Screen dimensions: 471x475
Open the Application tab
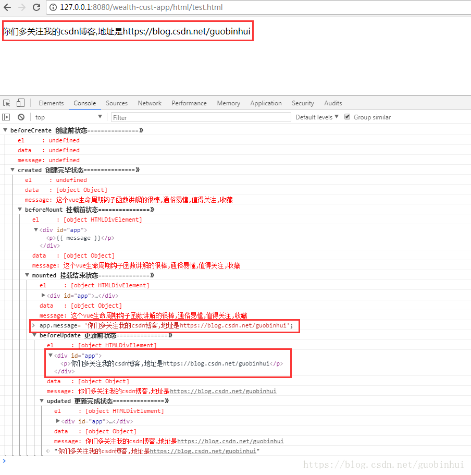pyautogui.click(x=266, y=103)
